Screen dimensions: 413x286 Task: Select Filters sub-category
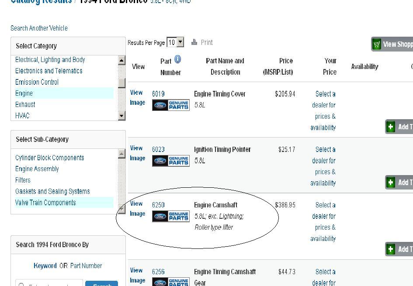tap(23, 180)
